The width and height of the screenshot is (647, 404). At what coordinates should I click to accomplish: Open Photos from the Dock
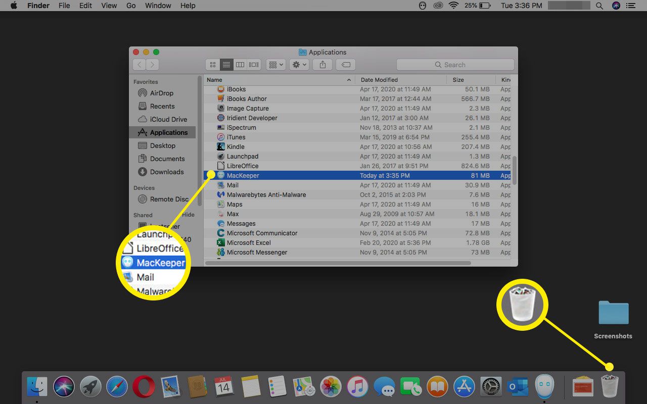pos(331,387)
